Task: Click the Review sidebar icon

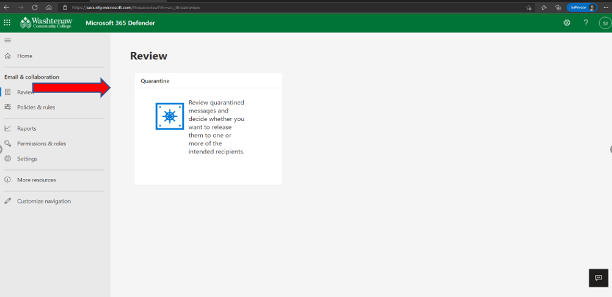Action: 8,92
